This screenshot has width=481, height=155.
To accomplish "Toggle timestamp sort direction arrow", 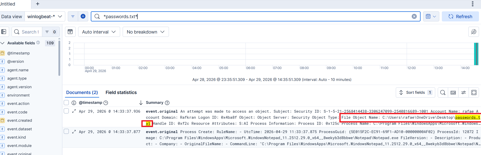I will [x=141, y=103].
